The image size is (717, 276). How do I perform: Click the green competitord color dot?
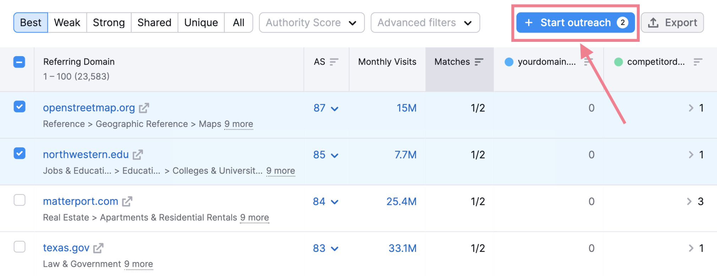pos(618,62)
